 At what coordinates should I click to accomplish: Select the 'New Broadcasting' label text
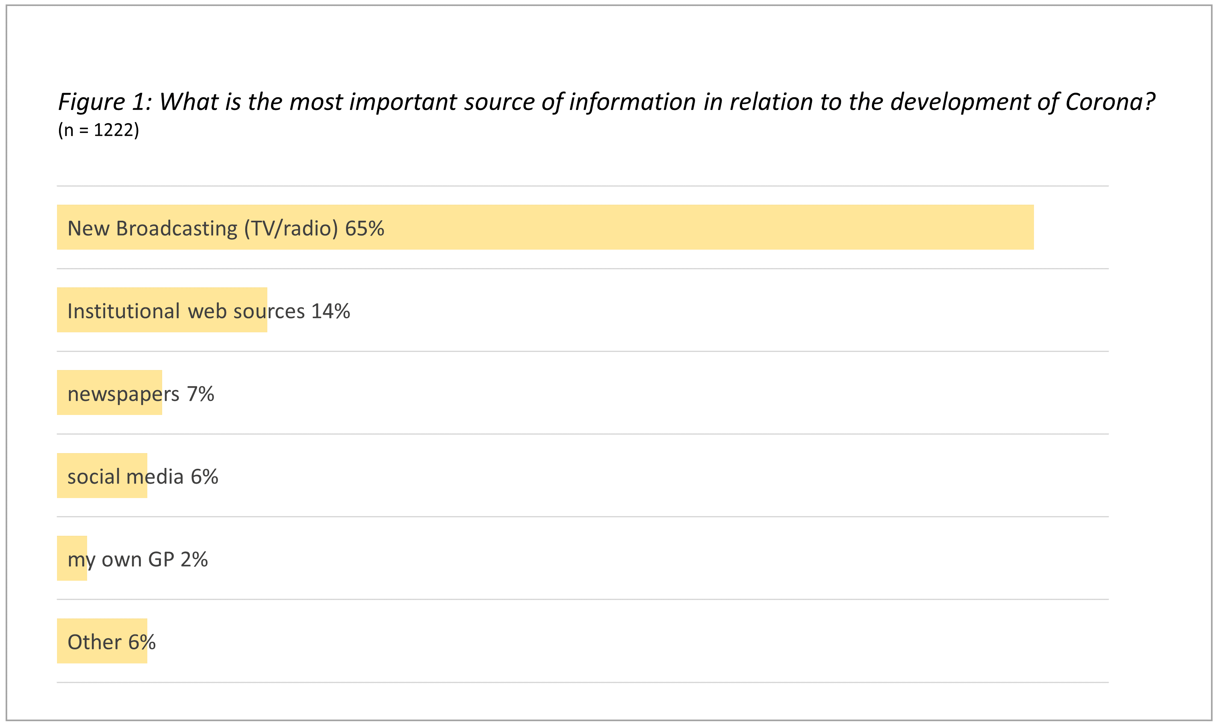coord(152,228)
